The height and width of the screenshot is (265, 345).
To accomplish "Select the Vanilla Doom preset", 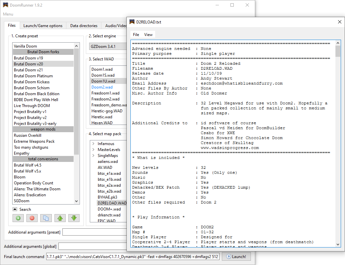I will click(43, 46).
